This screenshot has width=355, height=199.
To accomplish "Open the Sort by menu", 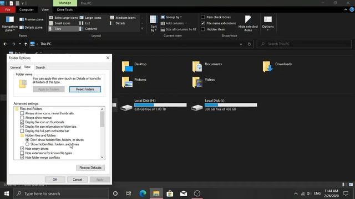I will click(154, 23).
